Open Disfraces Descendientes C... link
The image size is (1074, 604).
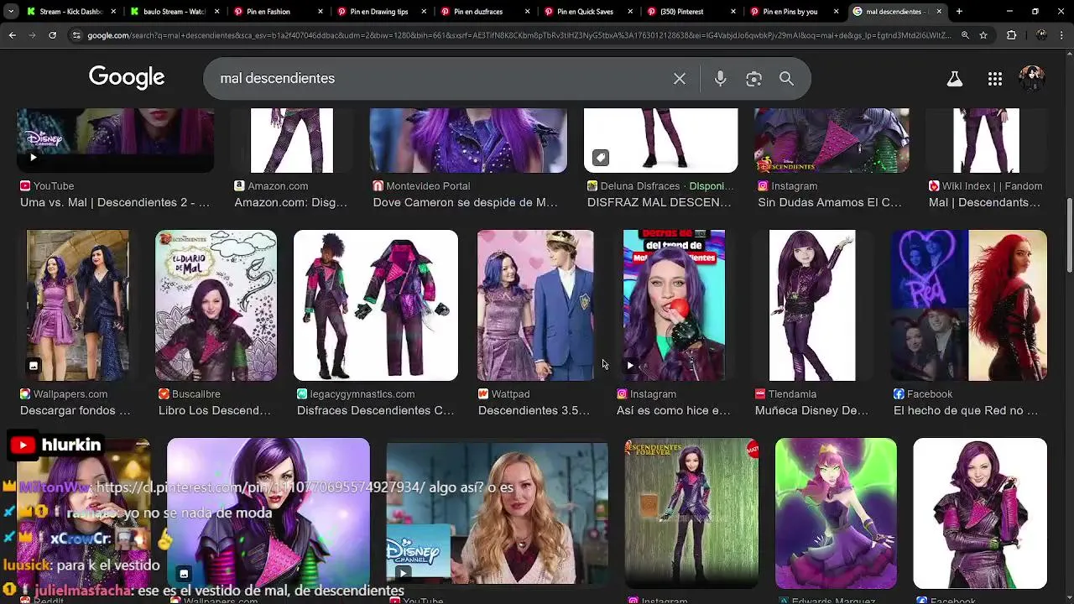point(375,410)
